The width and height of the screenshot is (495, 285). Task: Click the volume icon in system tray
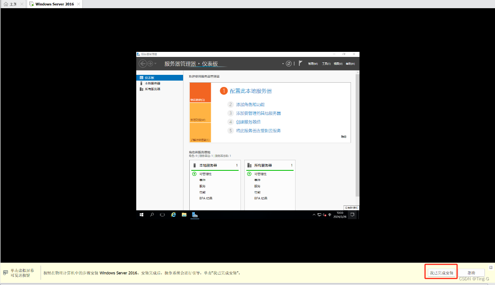pyautogui.click(x=324, y=215)
